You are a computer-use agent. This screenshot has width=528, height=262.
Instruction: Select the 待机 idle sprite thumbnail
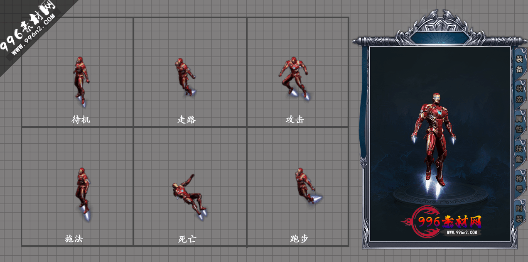point(81,82)
